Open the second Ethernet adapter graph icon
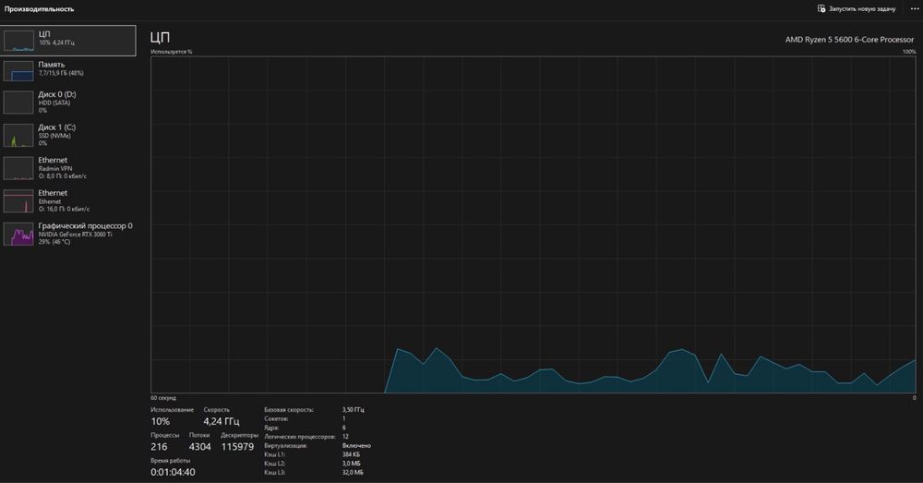 [x=18, y=201]
